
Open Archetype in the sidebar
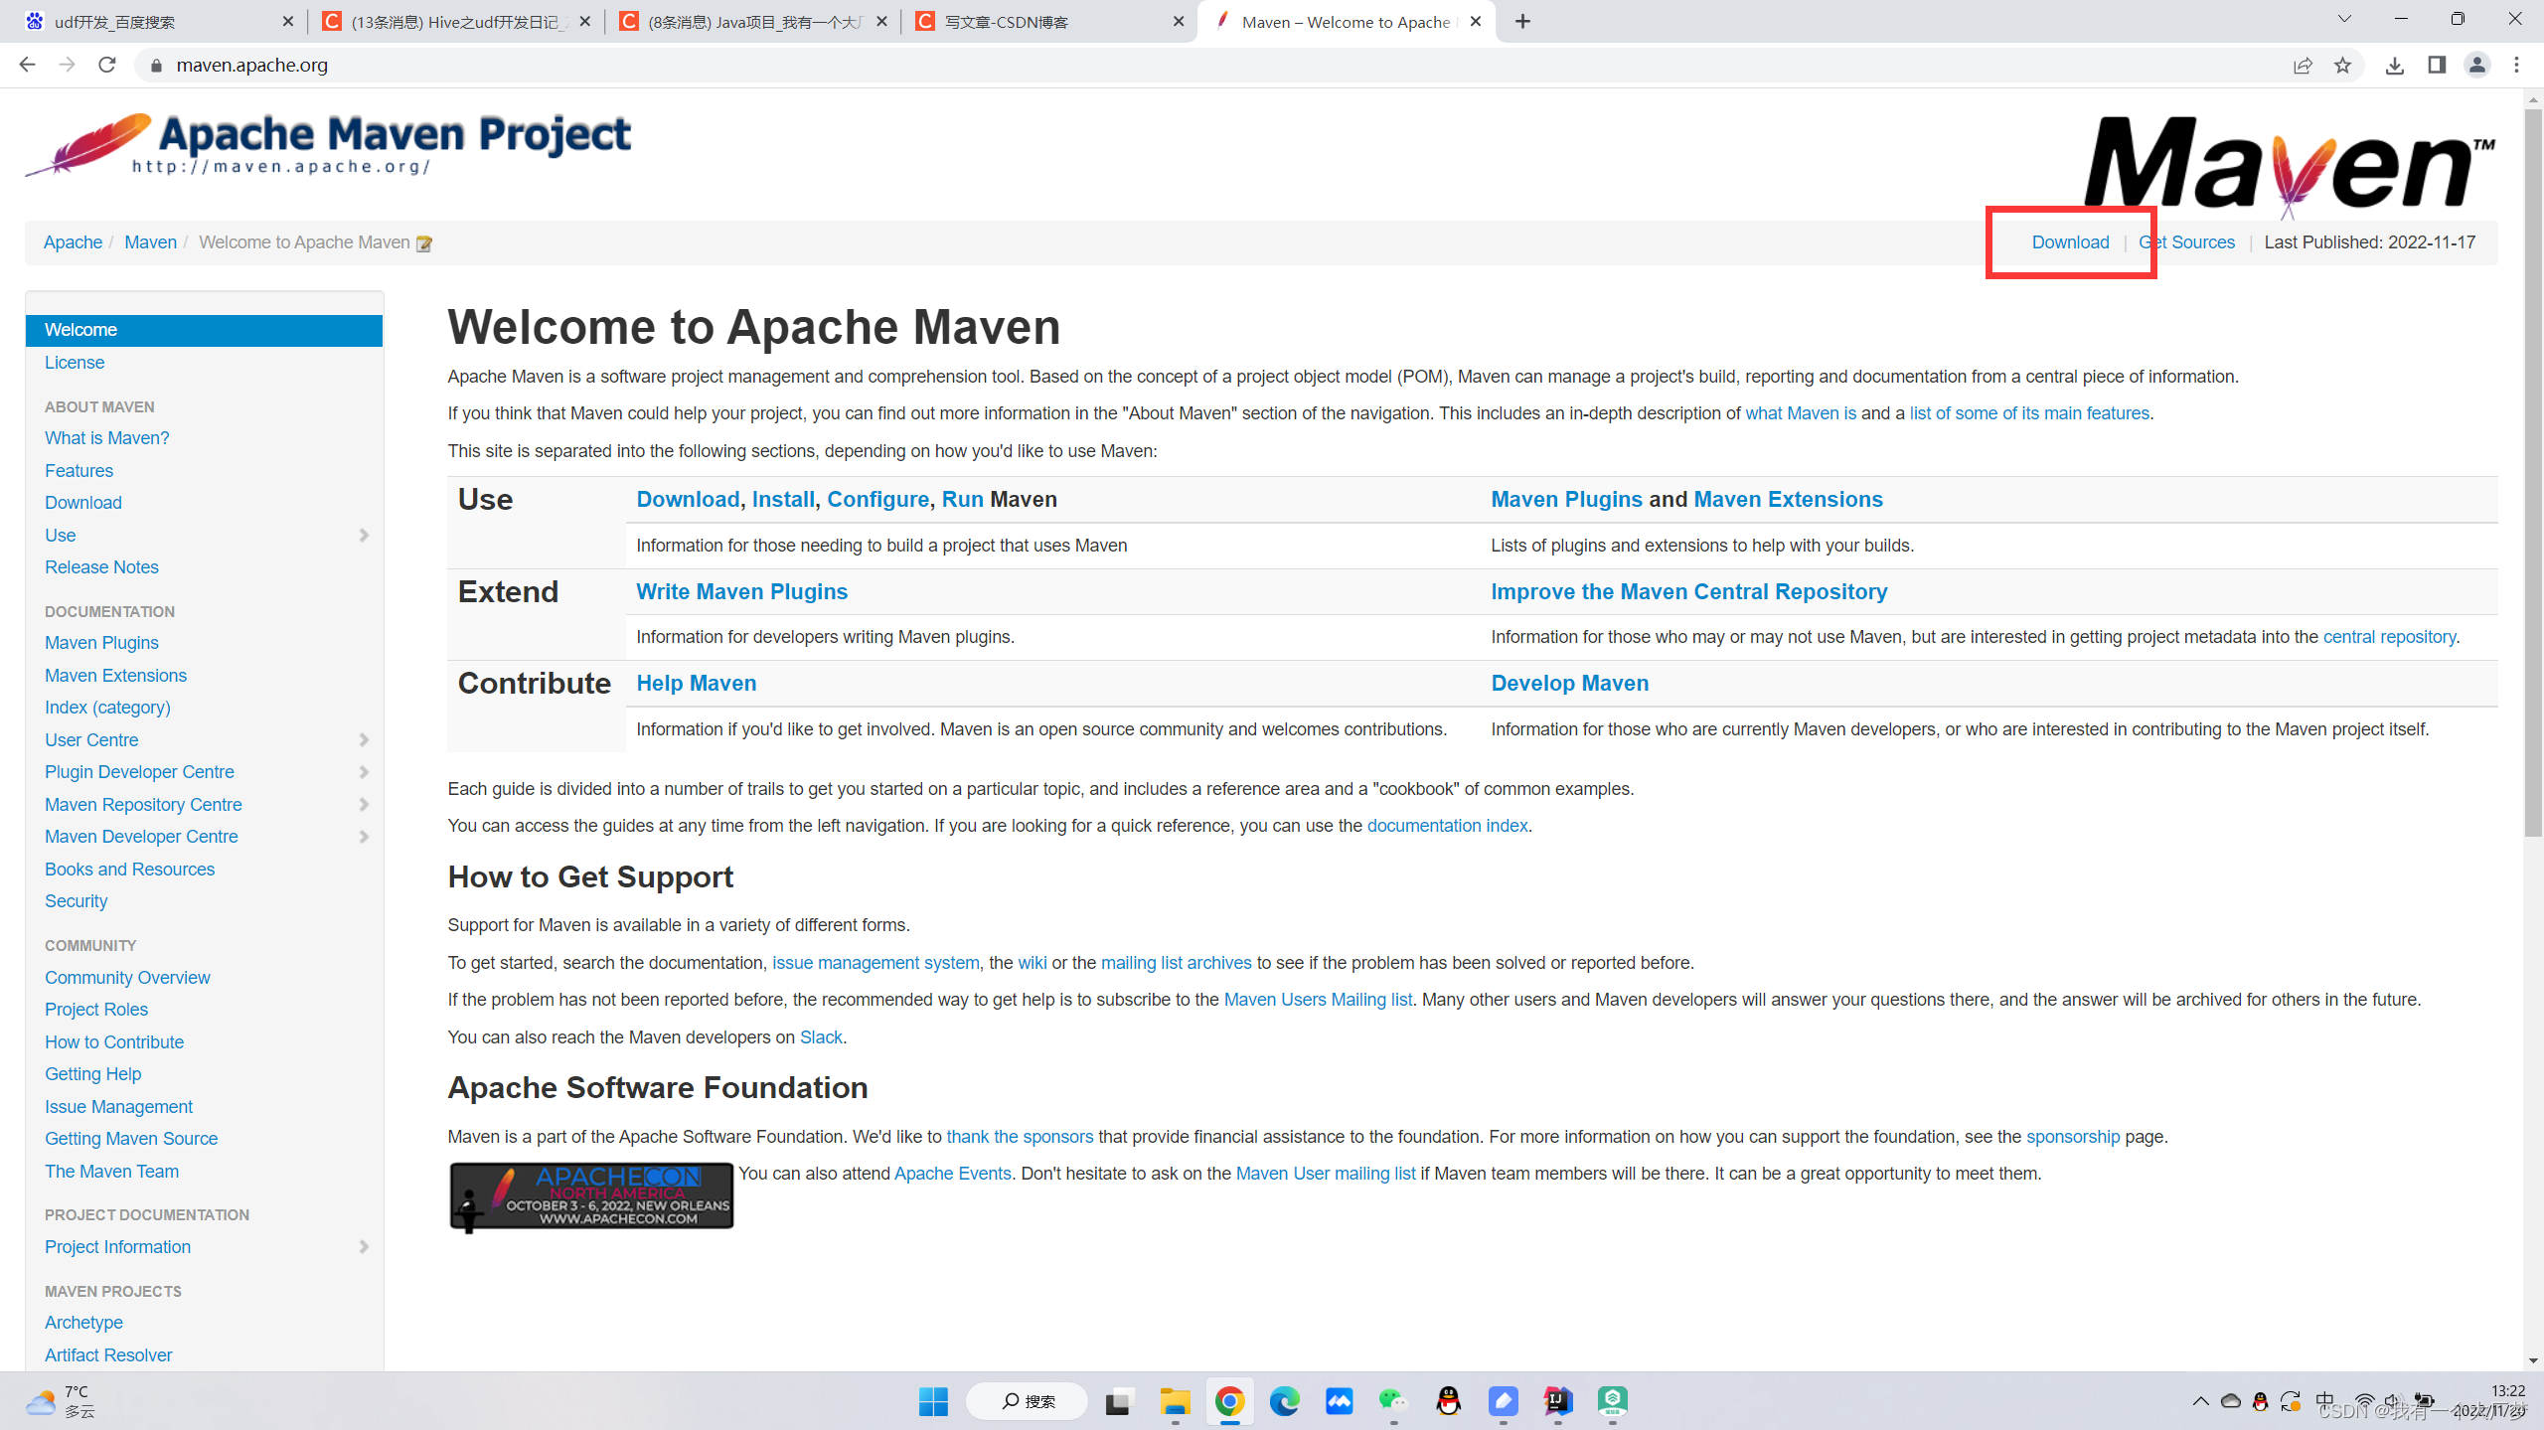point(83,1323)
